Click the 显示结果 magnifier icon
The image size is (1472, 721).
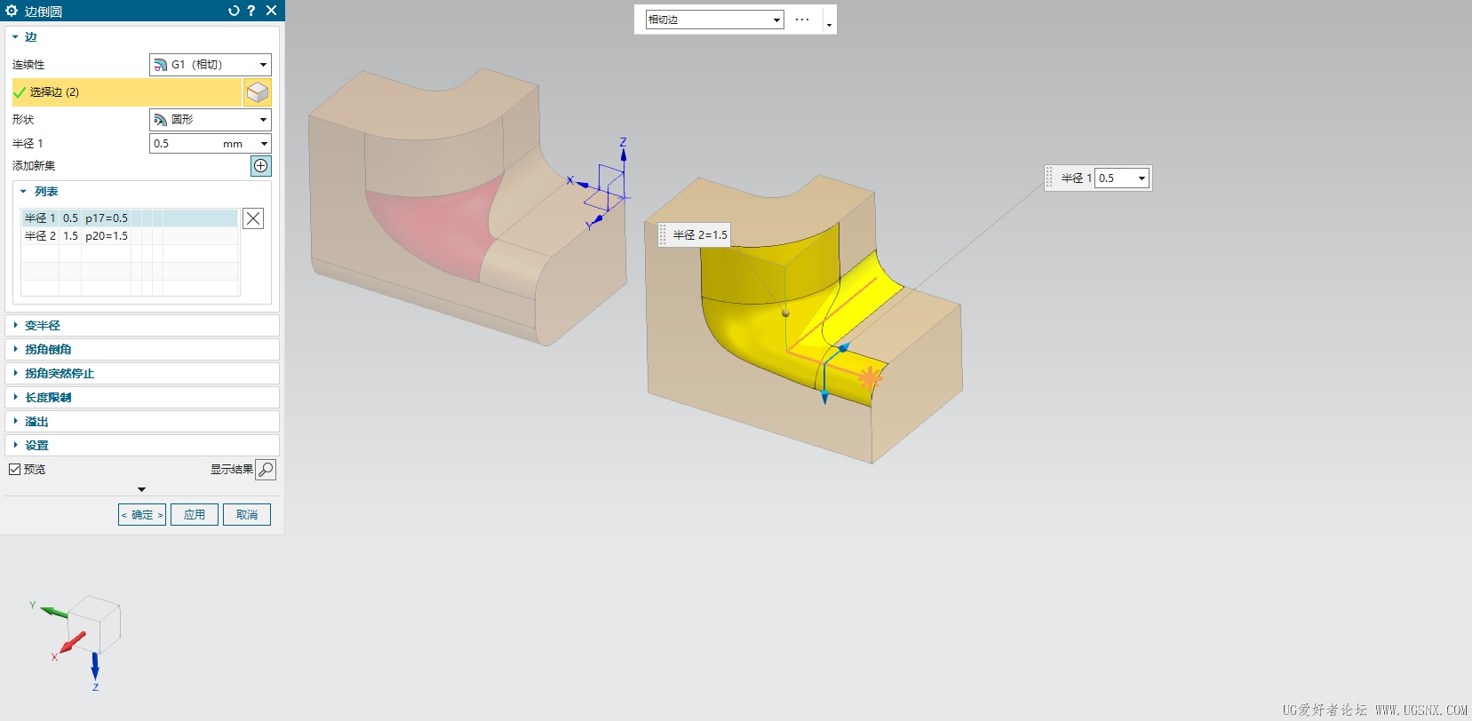266,470
